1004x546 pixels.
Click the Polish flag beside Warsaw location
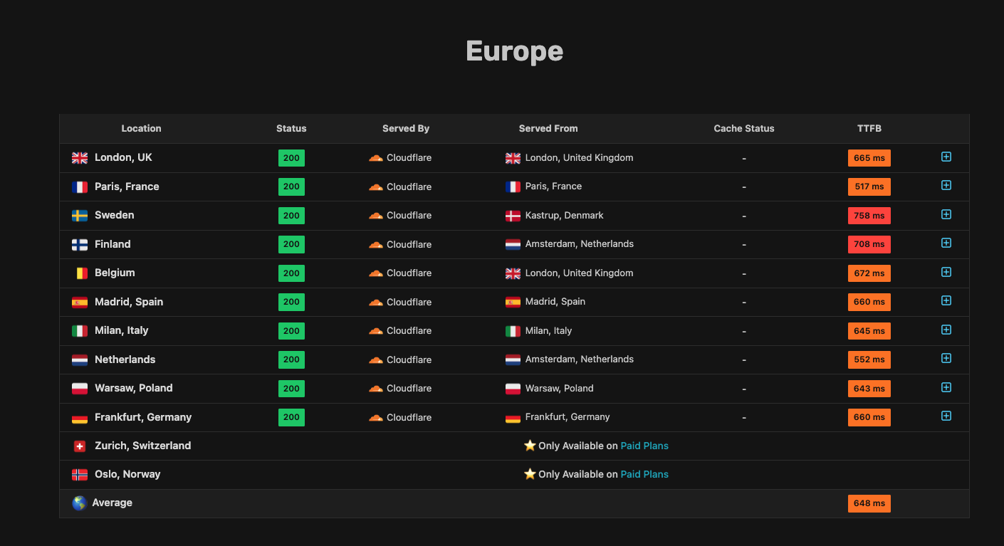[x=80, y=389]
